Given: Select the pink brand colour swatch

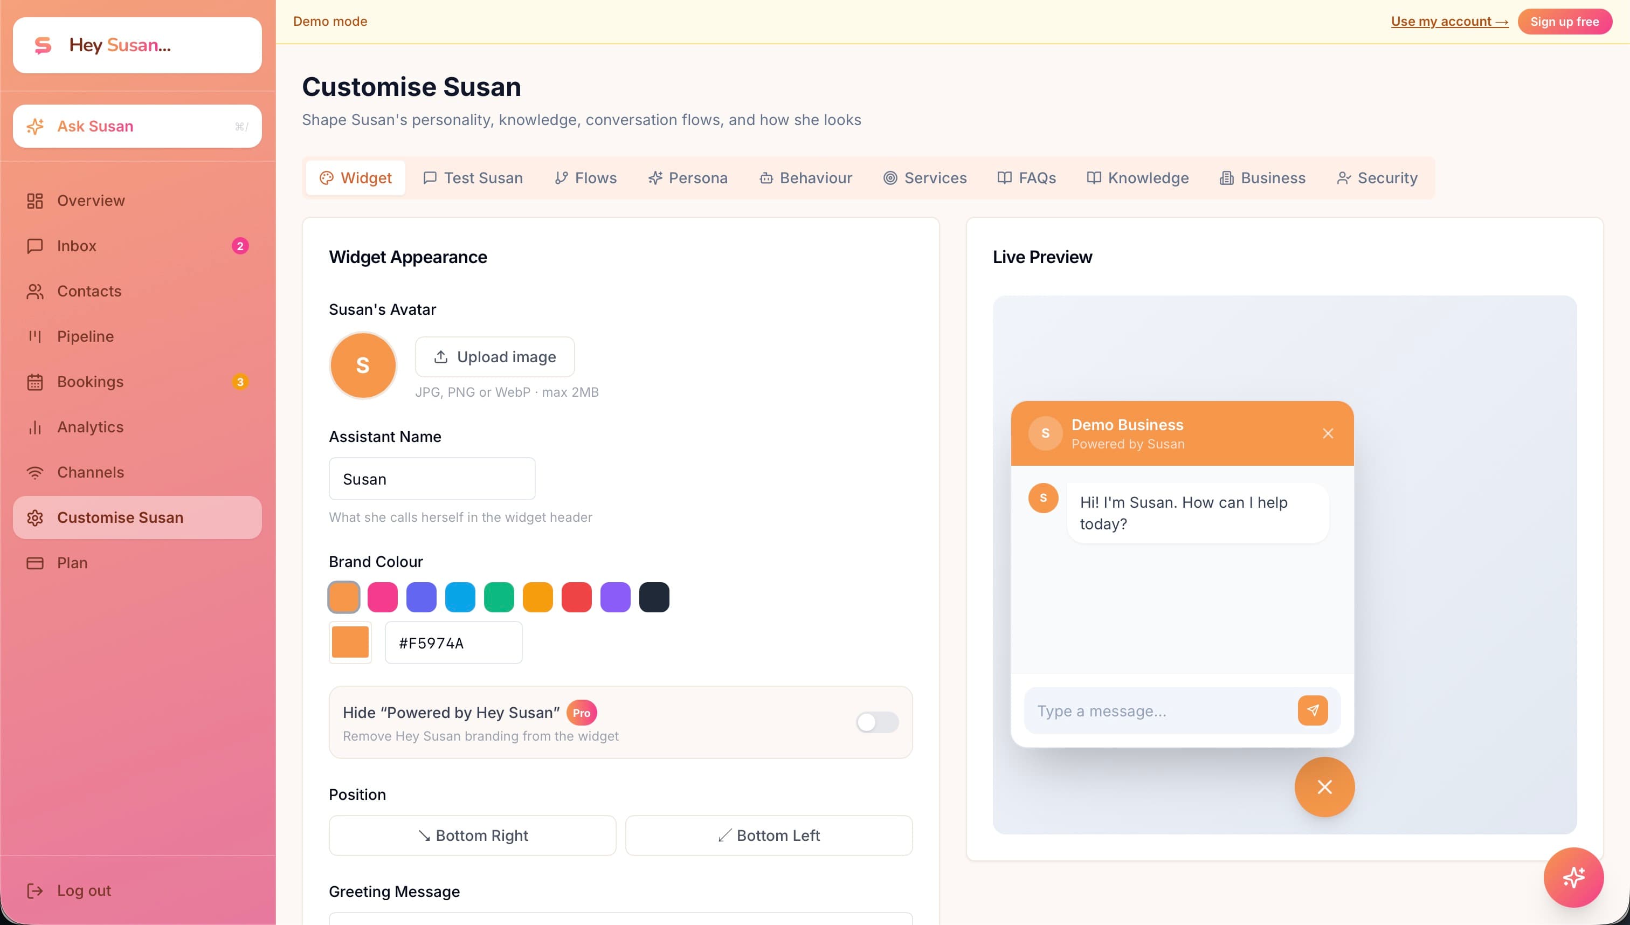Looking at the screenshot, I should pos(382,597).
